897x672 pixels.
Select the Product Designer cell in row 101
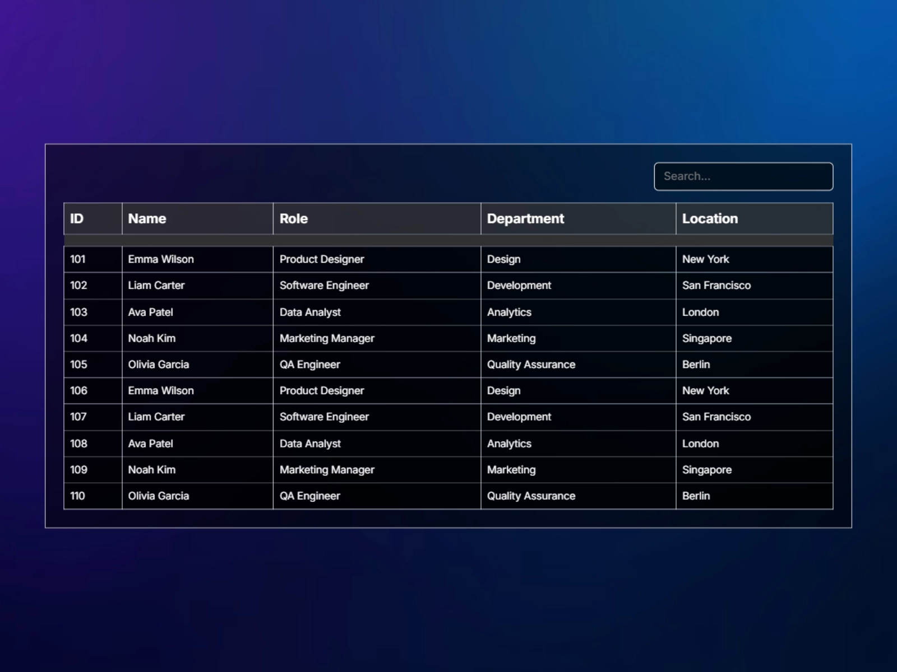[x=322, y=259]
